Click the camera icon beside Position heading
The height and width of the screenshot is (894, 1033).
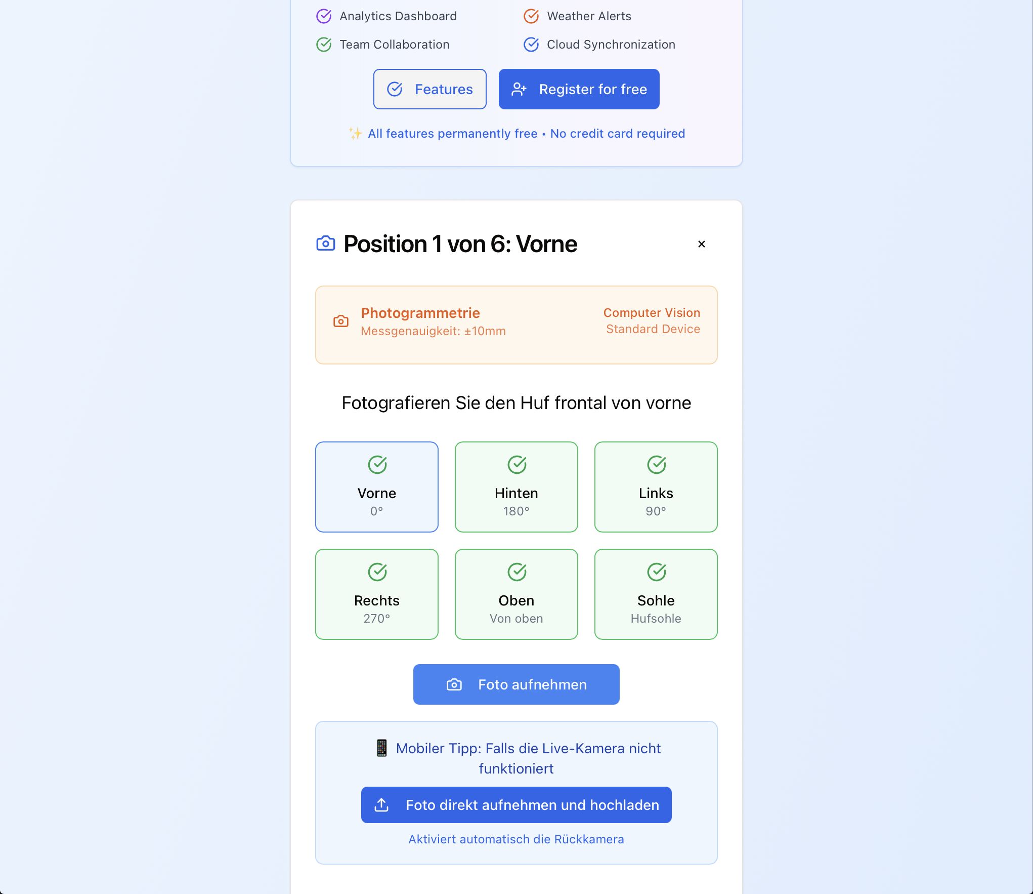tap(326, 243)
